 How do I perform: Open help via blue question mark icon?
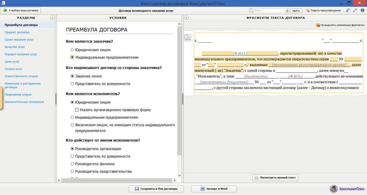pos(362,10)
